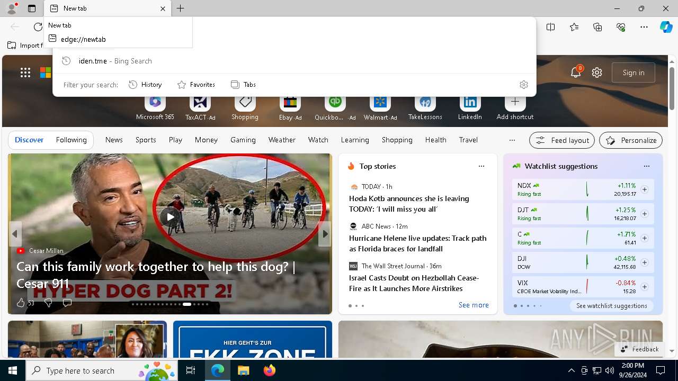This screenshot has width=678, height=381.
Task: Expand more feed categories ellipsis
Action: pos(512,140)
